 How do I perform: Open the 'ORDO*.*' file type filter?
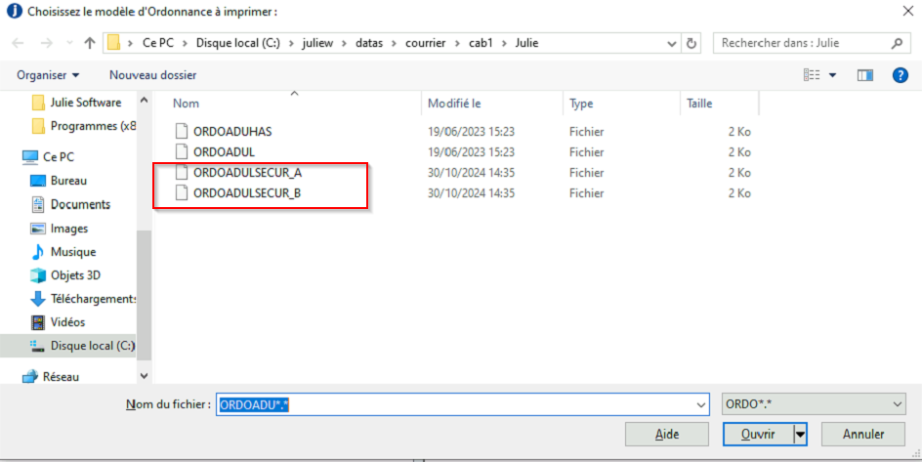coord(814,403)
